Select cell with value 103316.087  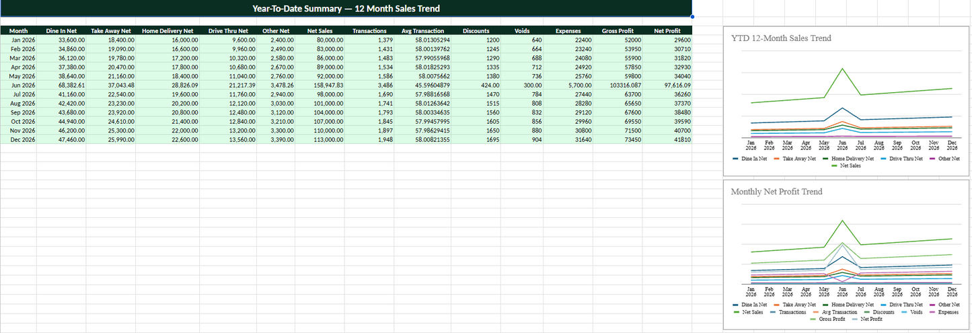point(618,85)
